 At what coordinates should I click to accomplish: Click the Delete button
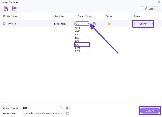(150, 9)
